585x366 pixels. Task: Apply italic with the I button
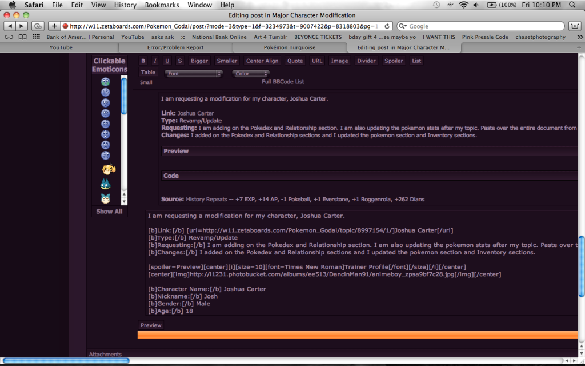coord(155,61)
